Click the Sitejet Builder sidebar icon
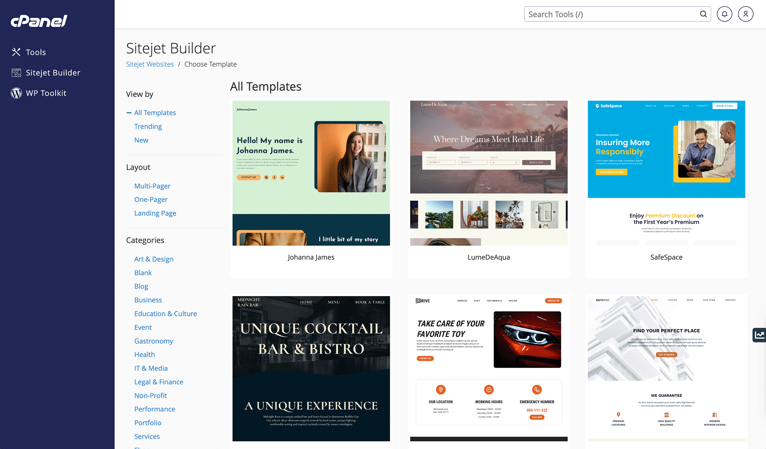 coord(16,72)
